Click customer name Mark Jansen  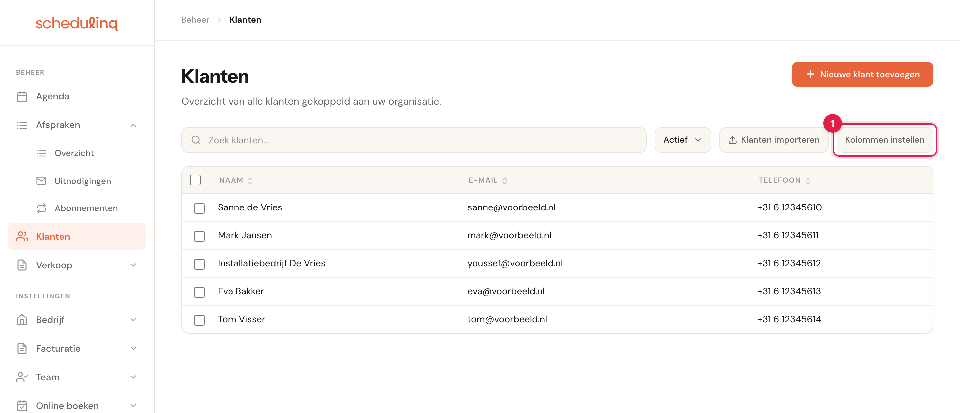[245, 235]
